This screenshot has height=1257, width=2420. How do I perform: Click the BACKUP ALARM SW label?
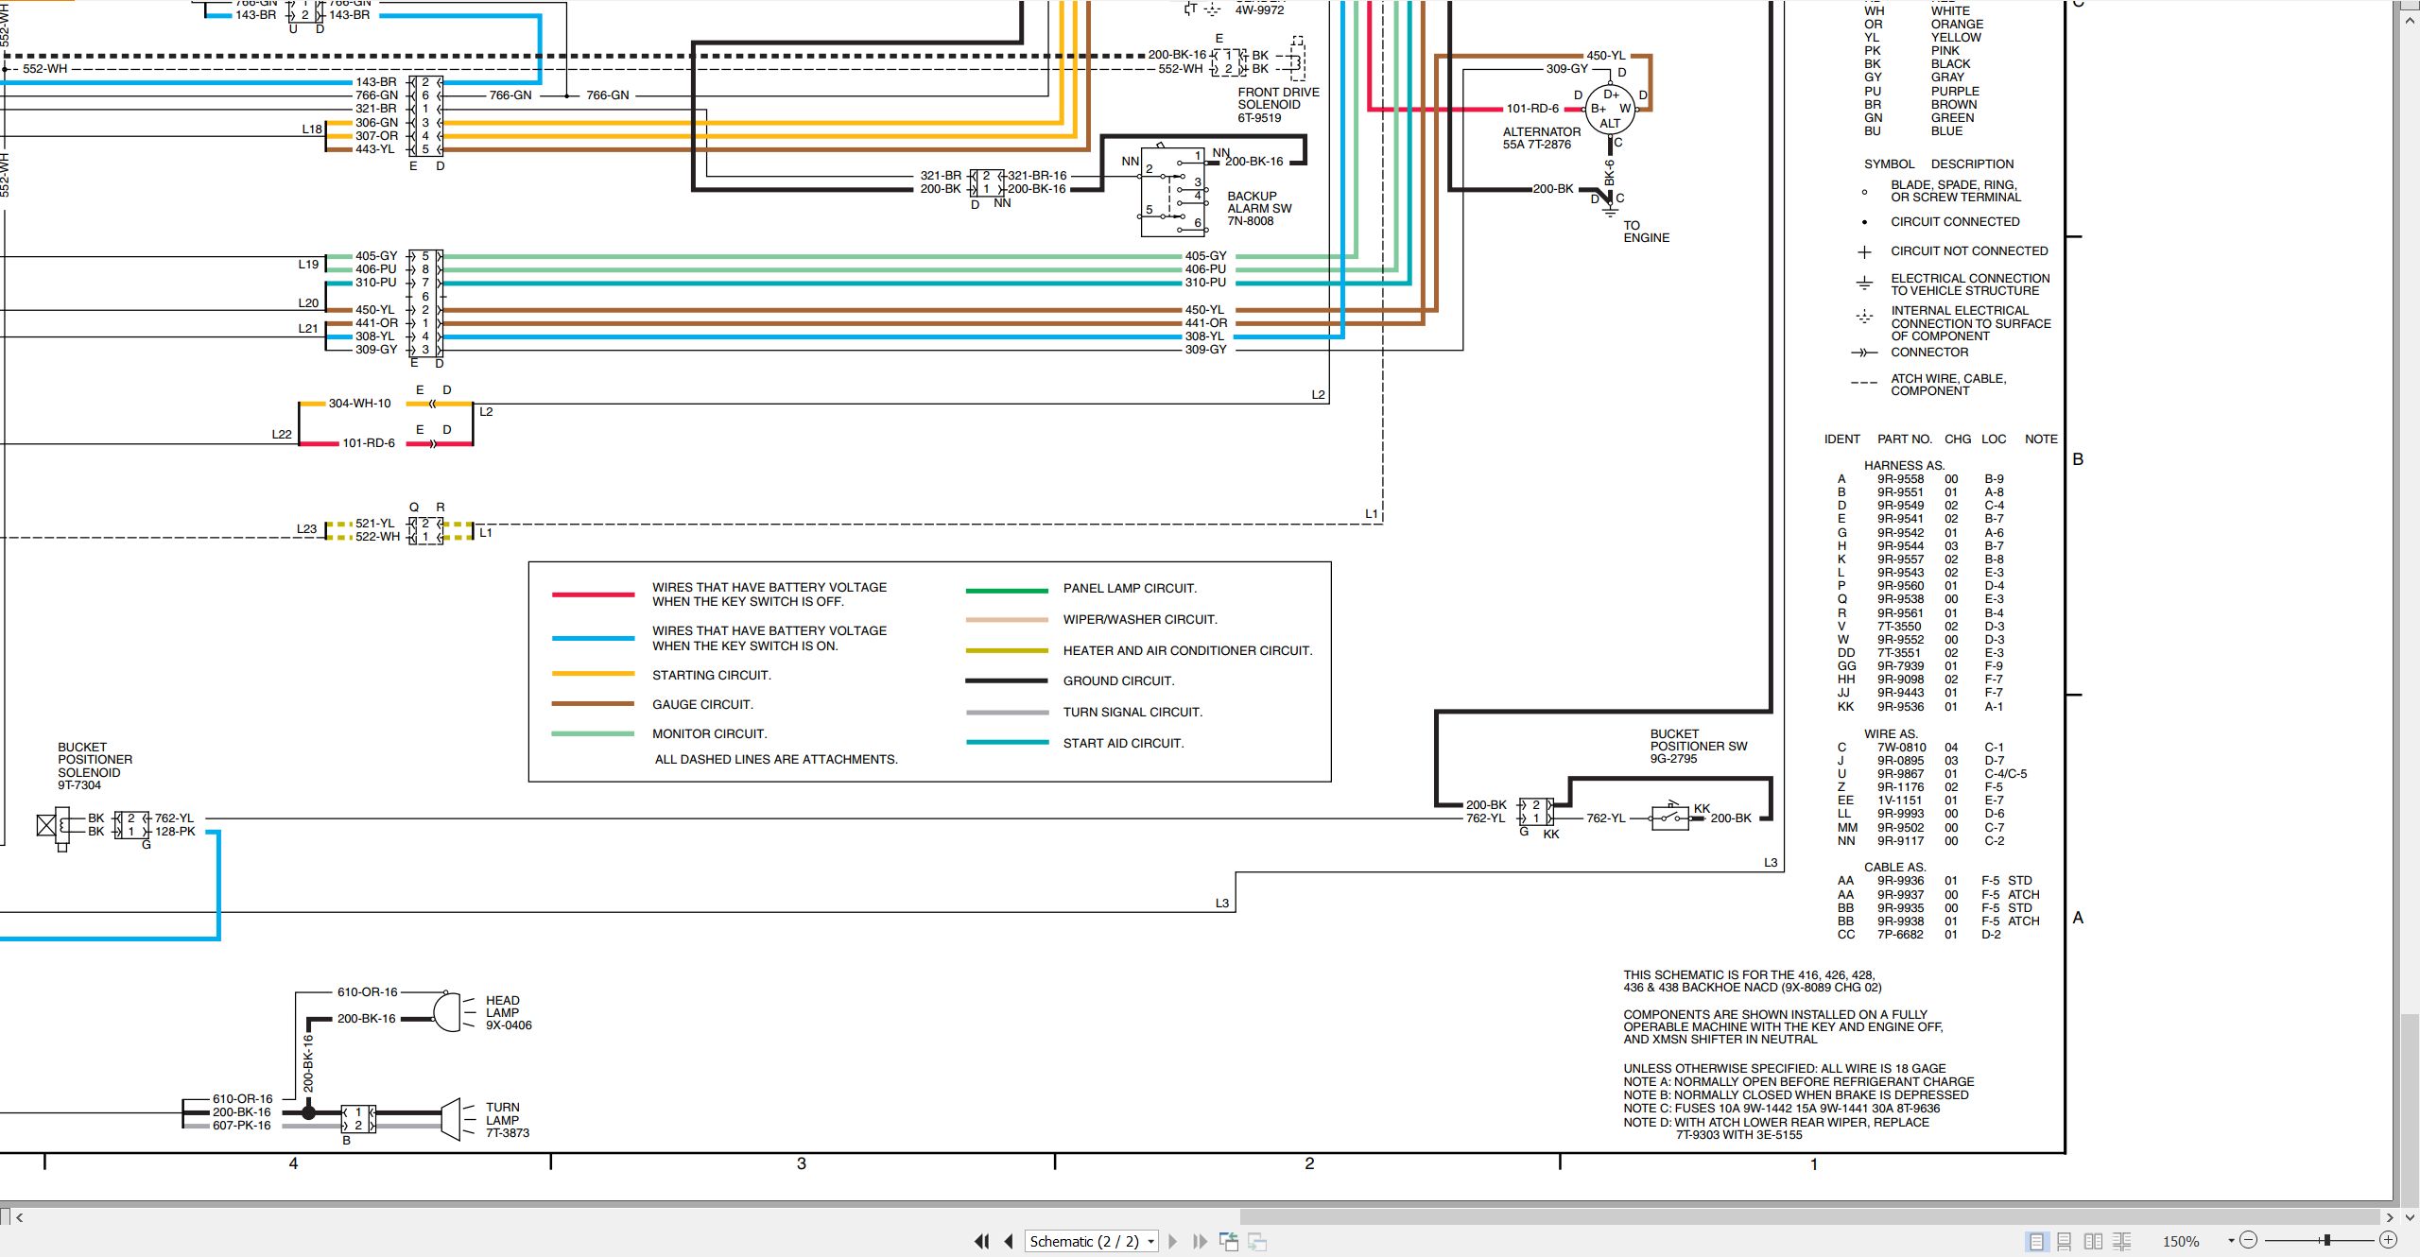click(x=1259, y=208)
